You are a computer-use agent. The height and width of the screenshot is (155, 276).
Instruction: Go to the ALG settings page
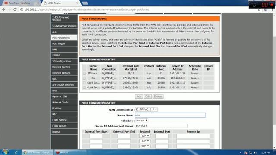64,32
